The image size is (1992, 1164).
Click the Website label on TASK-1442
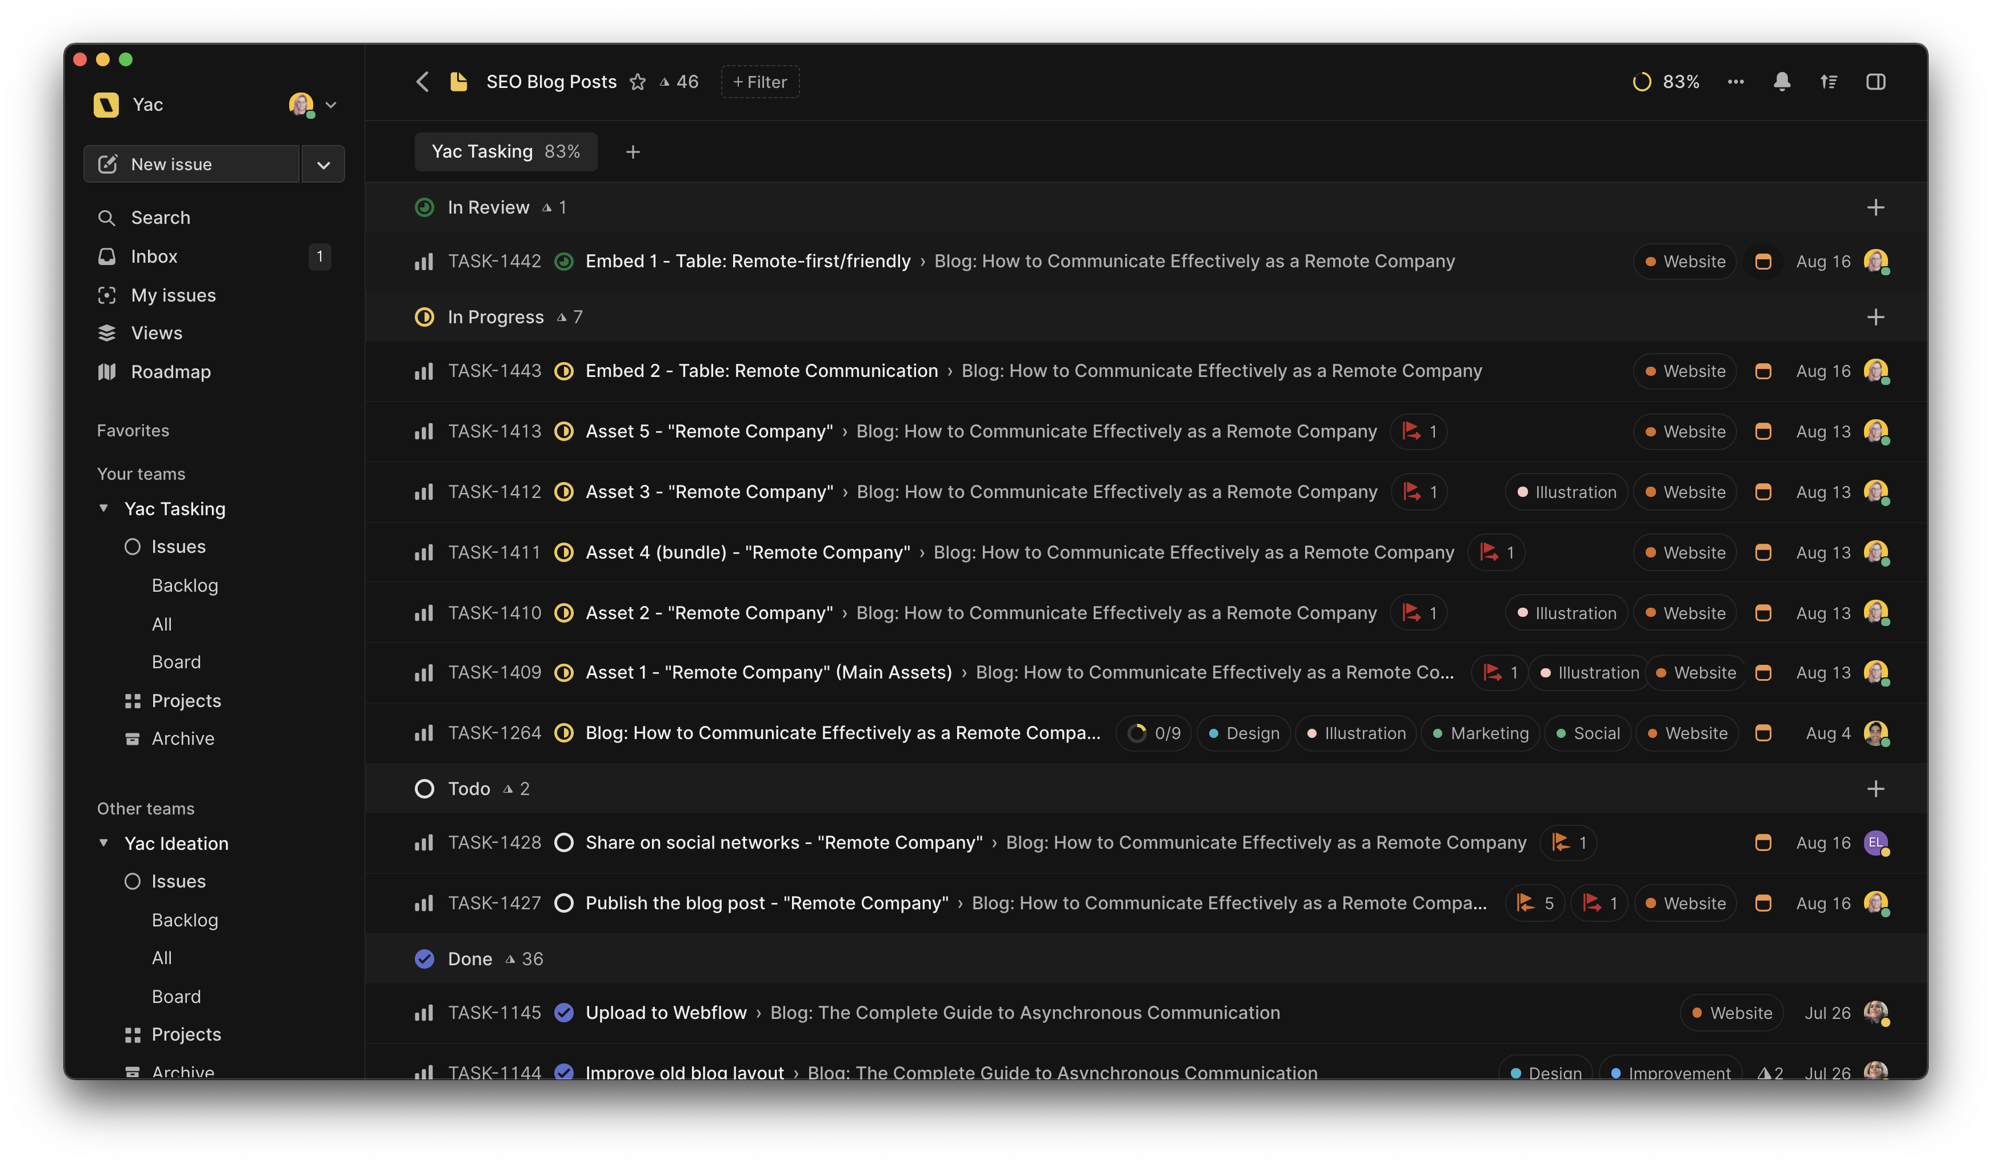point(1685,262)
